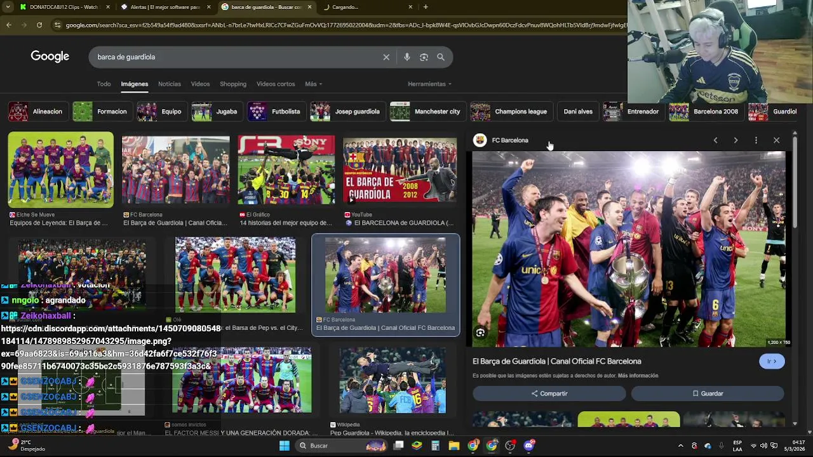Visit source page with the Ir button
The width and height of the screenshot is (813, 457).
pos(772,361)
